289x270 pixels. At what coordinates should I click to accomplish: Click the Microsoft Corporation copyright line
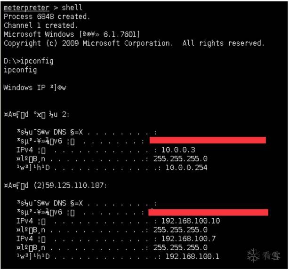(x=134, y=43)
